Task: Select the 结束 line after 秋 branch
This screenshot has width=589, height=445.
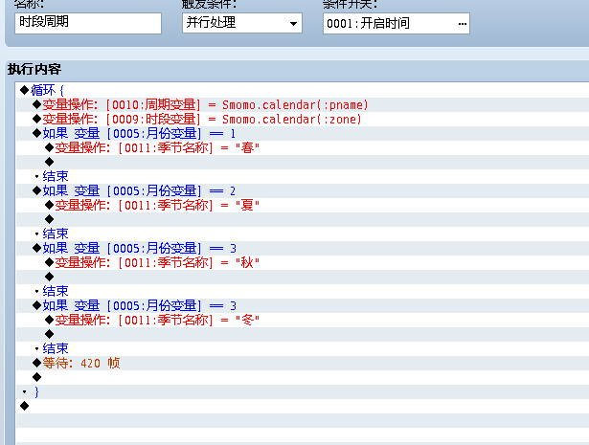Action: [303, 291]
